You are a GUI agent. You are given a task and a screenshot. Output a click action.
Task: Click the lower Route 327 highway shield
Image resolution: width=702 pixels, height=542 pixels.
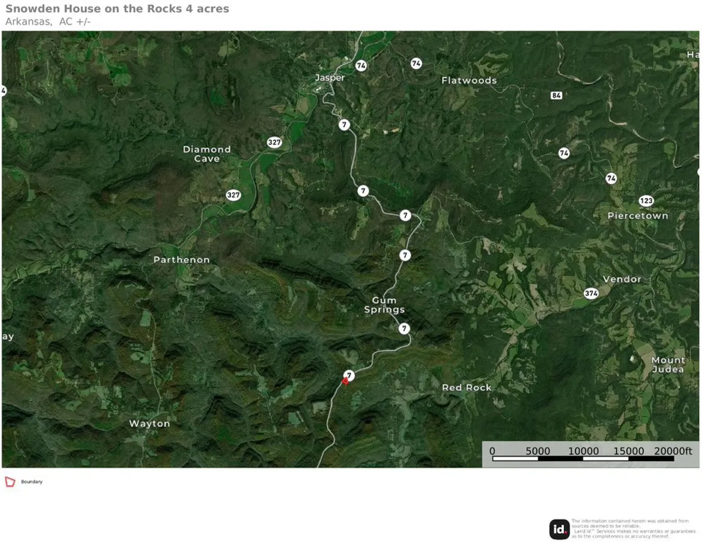click(233, 195)
